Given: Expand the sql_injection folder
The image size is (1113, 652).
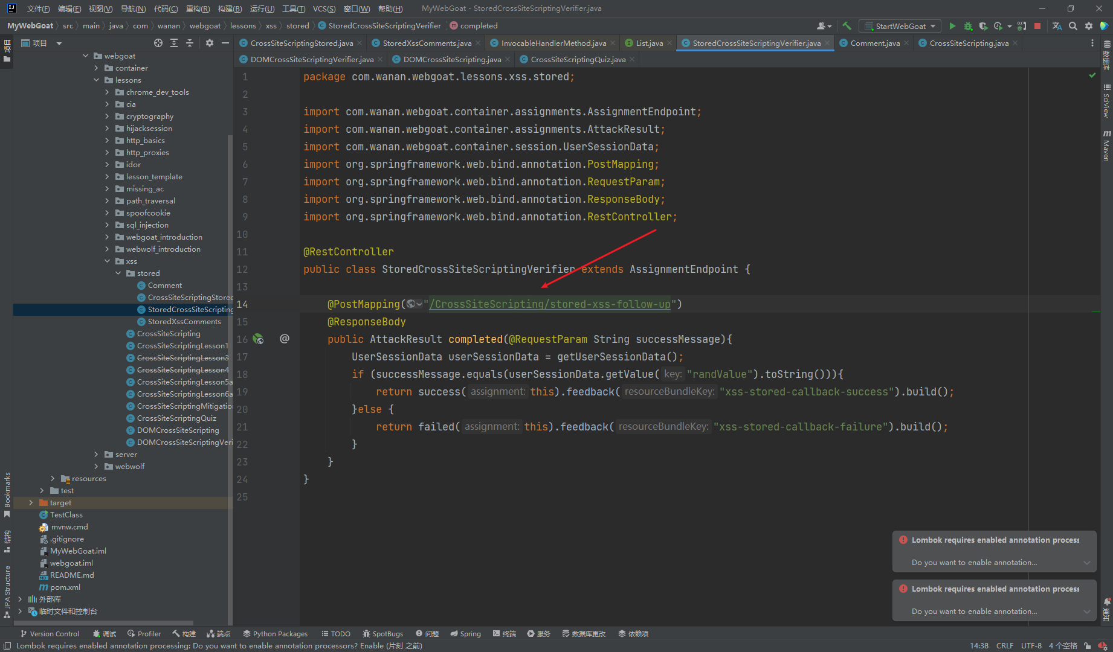Looking at the screenshot, I should click(x=107, y=225).
